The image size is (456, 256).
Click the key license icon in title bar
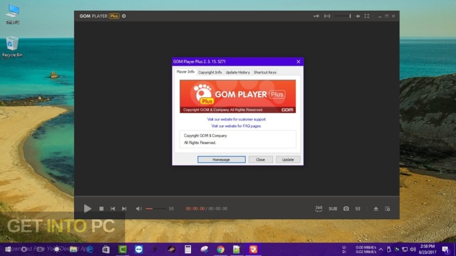point(316,16)
